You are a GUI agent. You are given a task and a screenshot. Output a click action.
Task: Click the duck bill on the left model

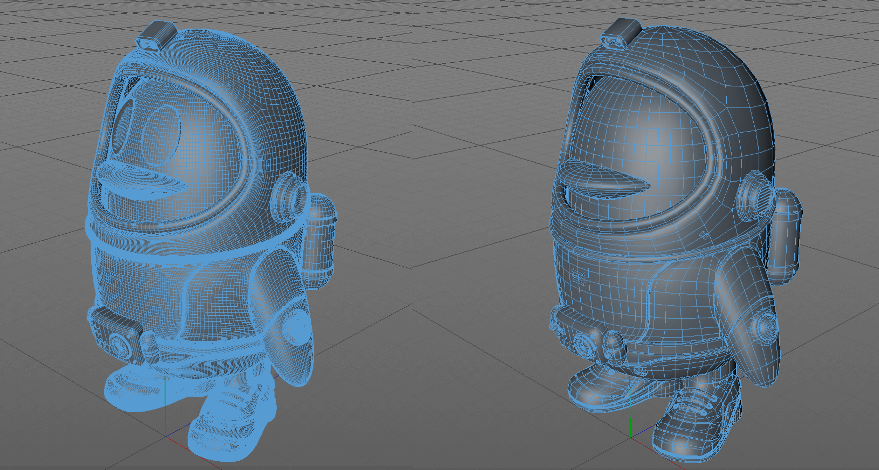click(139, 180)
